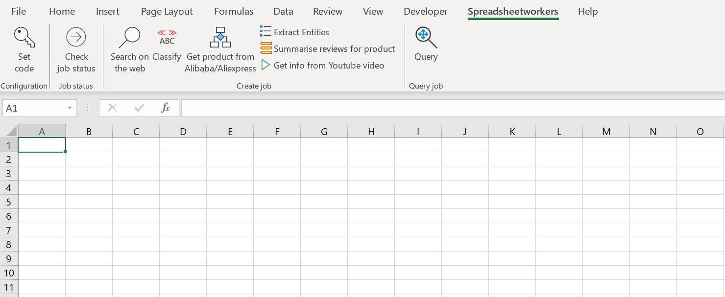This screenshot has height=297, width=725.
Task: Select row 5 header
Action: tap(9, 202)
